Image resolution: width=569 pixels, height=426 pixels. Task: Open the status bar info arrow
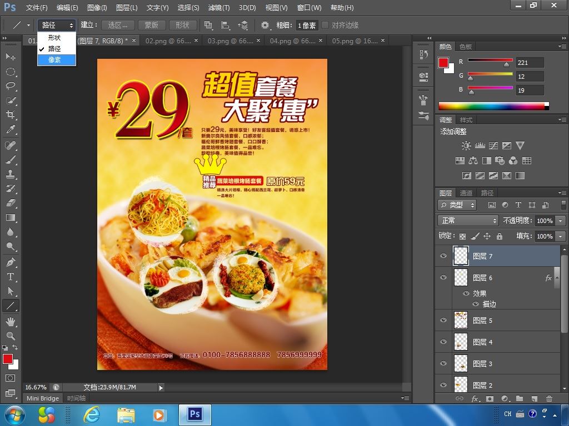pyautogui.click(x=161, y=388)
